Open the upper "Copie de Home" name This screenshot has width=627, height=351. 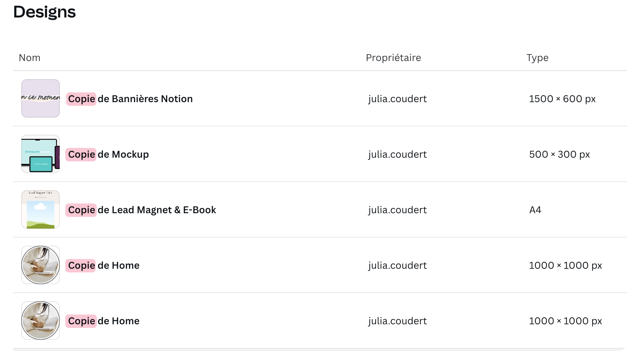(x=103, y=265)
